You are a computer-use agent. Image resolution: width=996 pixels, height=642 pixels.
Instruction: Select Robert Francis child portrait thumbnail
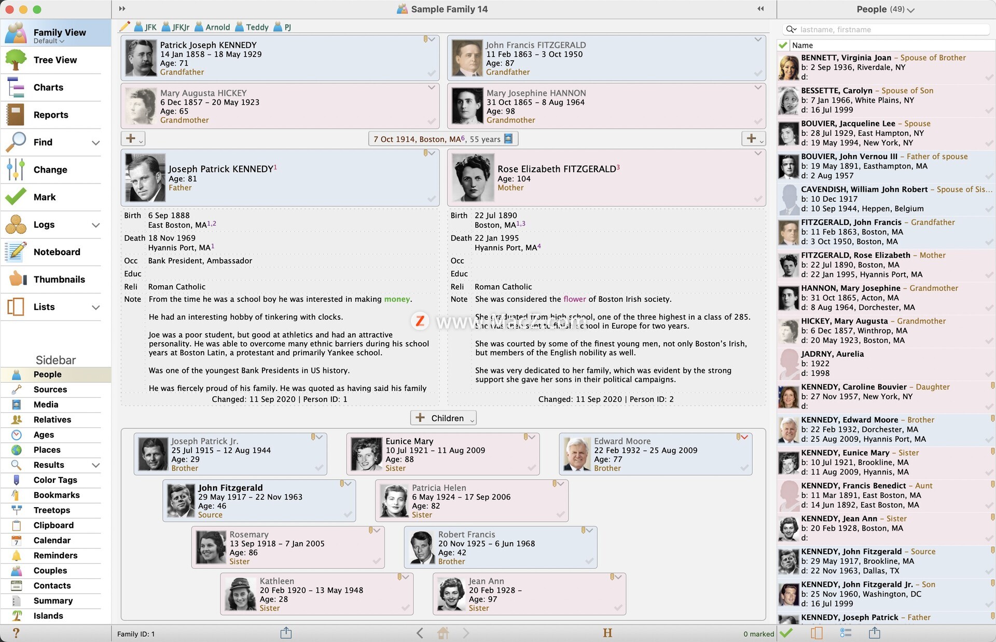coord(422,548)
